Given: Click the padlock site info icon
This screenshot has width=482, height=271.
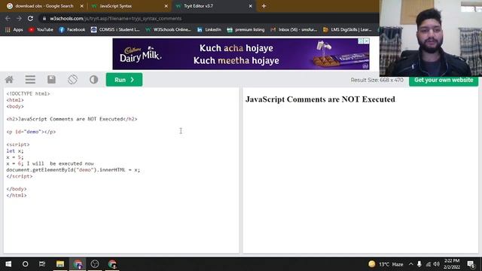Looking at the screenshot, I should [44, 18].
